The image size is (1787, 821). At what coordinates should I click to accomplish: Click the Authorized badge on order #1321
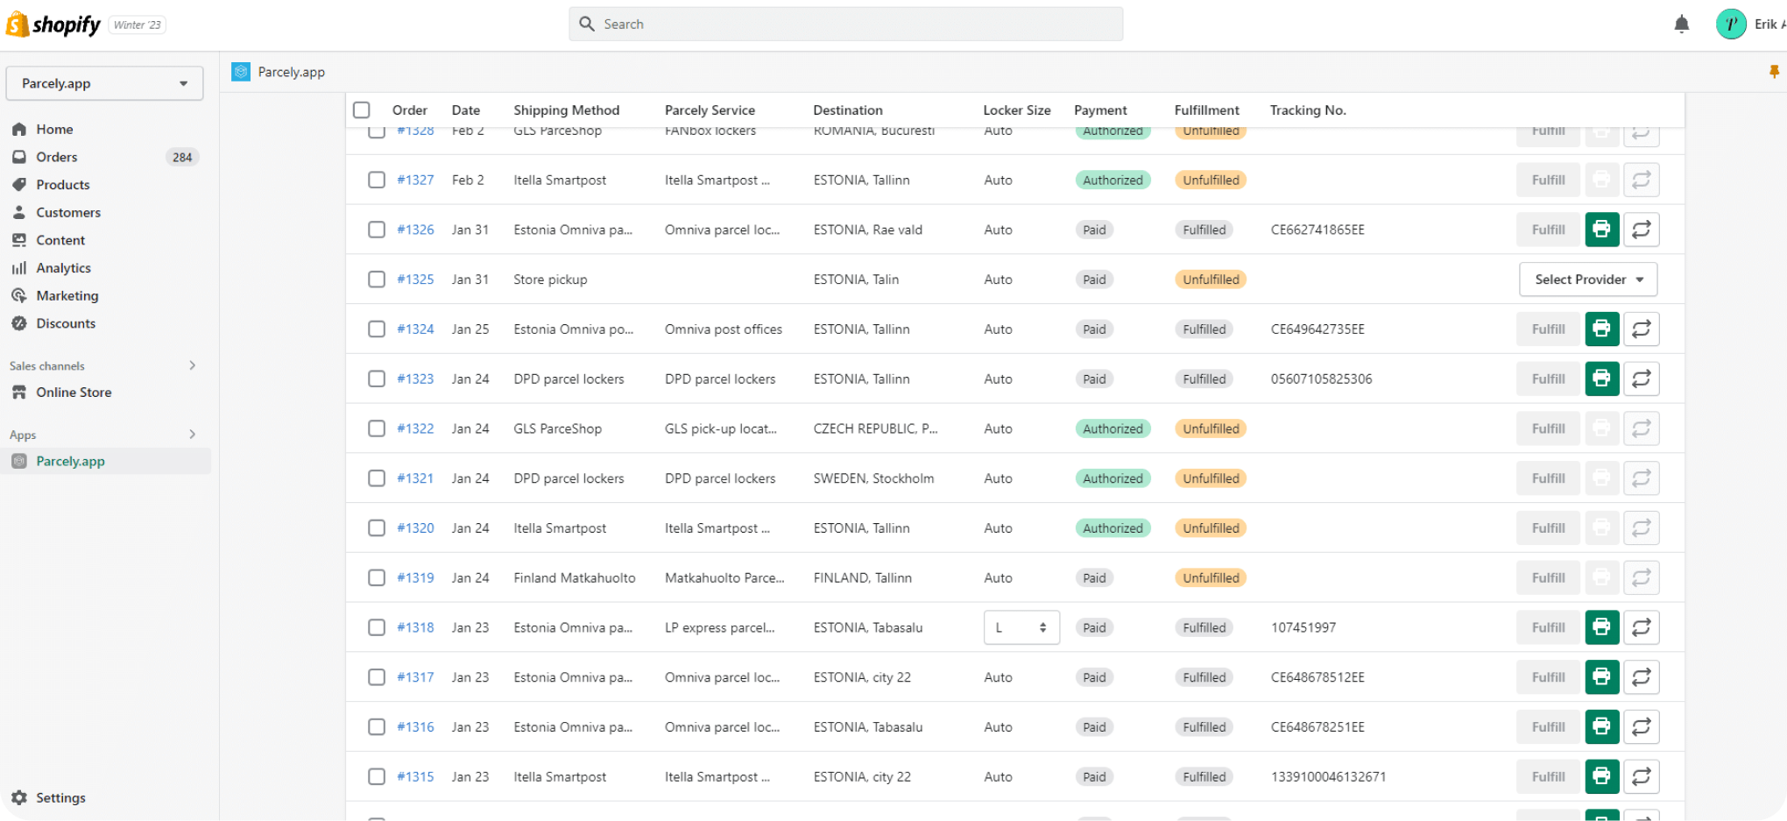tap(1112, 478)
